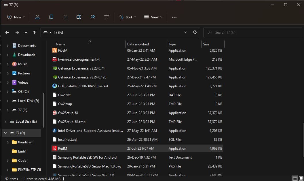Refresh the T7 (F:) folder listing
The width and height of the screenshot is (304, 181).
195,32
